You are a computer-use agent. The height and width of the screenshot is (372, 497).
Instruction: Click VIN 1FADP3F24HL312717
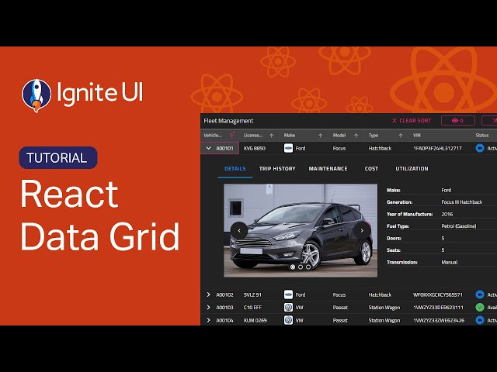(x=437, y=148)
